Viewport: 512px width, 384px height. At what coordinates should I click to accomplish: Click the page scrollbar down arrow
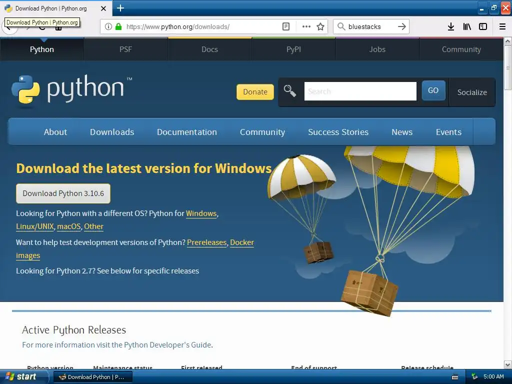pyautogui.click(x=507, y=364)
